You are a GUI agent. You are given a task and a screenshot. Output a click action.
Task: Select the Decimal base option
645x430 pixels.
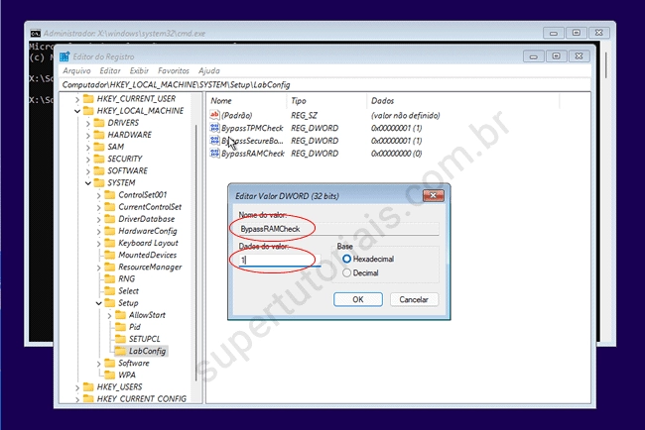(x=346, y=272)
